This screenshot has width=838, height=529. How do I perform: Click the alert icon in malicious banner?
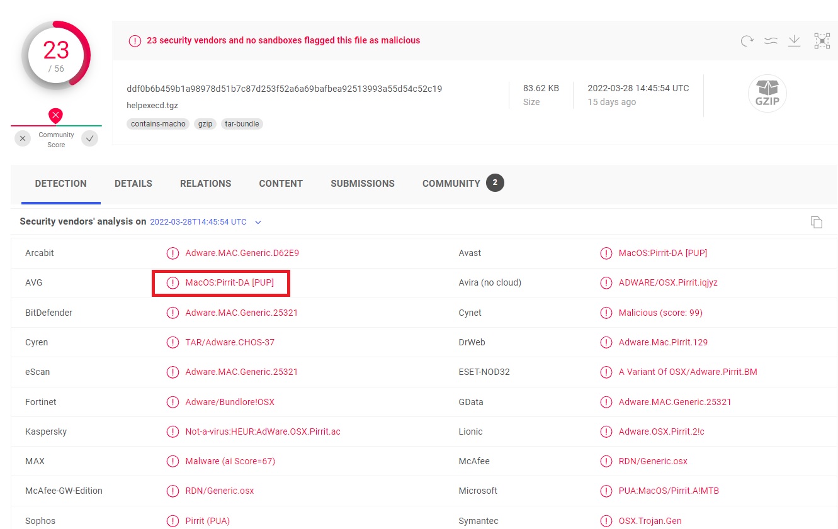coord(135,40)
